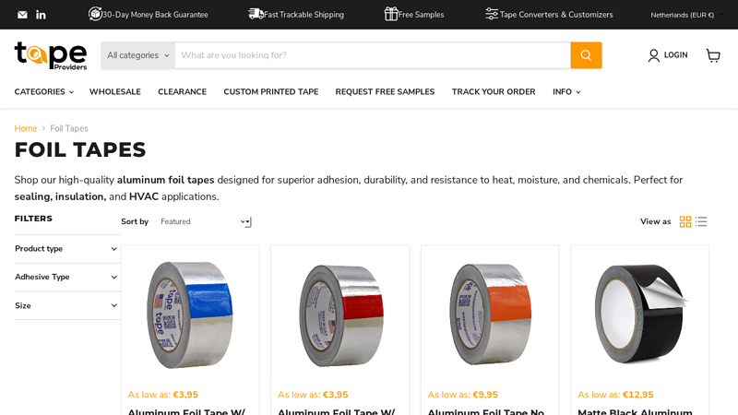Image resolution: width=738 pixels, height=415 pixels.
Task: Click the sliders Tape Converters icon
Action: 492,14
